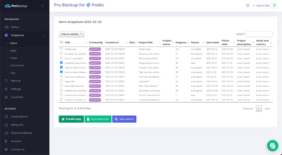Open the Apps submenu item
The height and width of the screenshot is (155, 282).
point(13,51)
